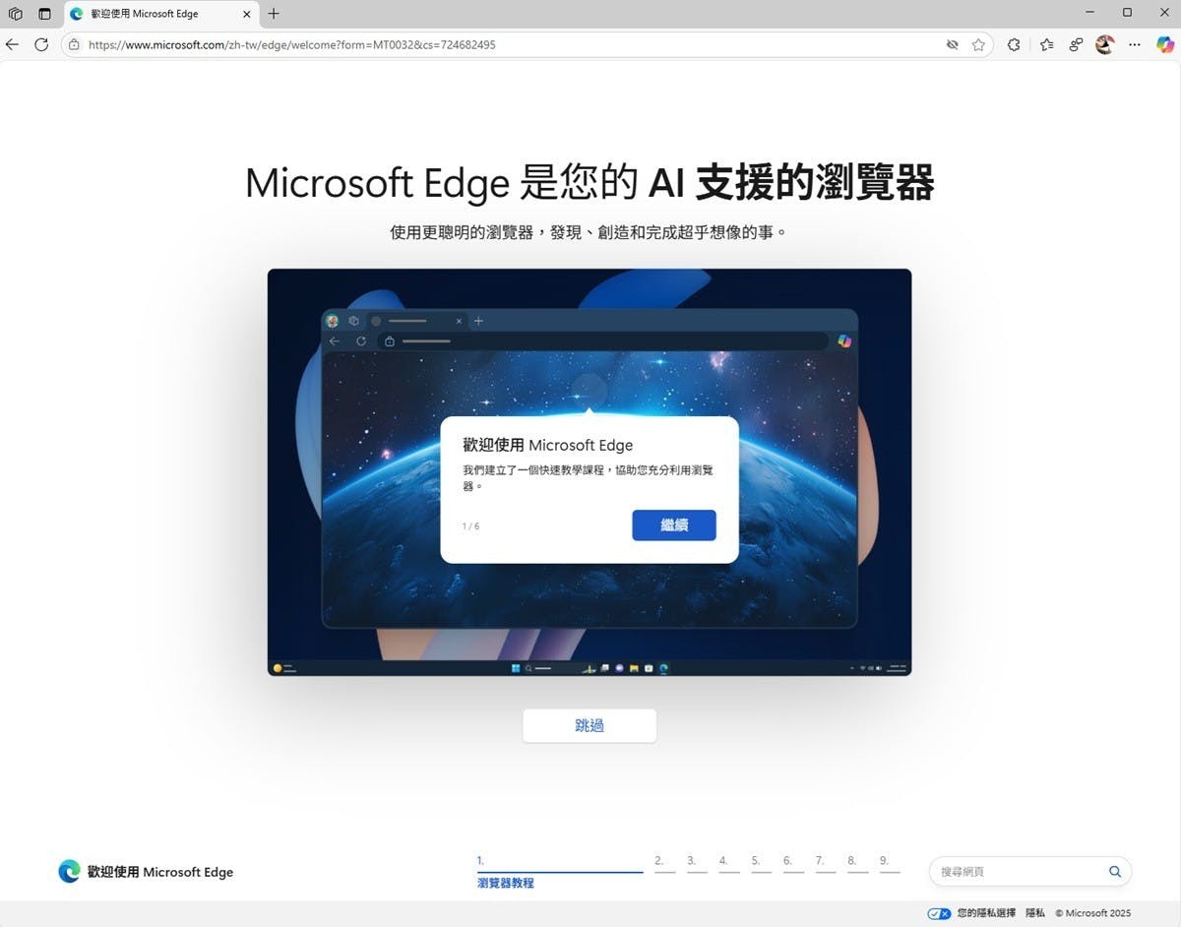Open the profile avatar

(x=1105, y=44)
